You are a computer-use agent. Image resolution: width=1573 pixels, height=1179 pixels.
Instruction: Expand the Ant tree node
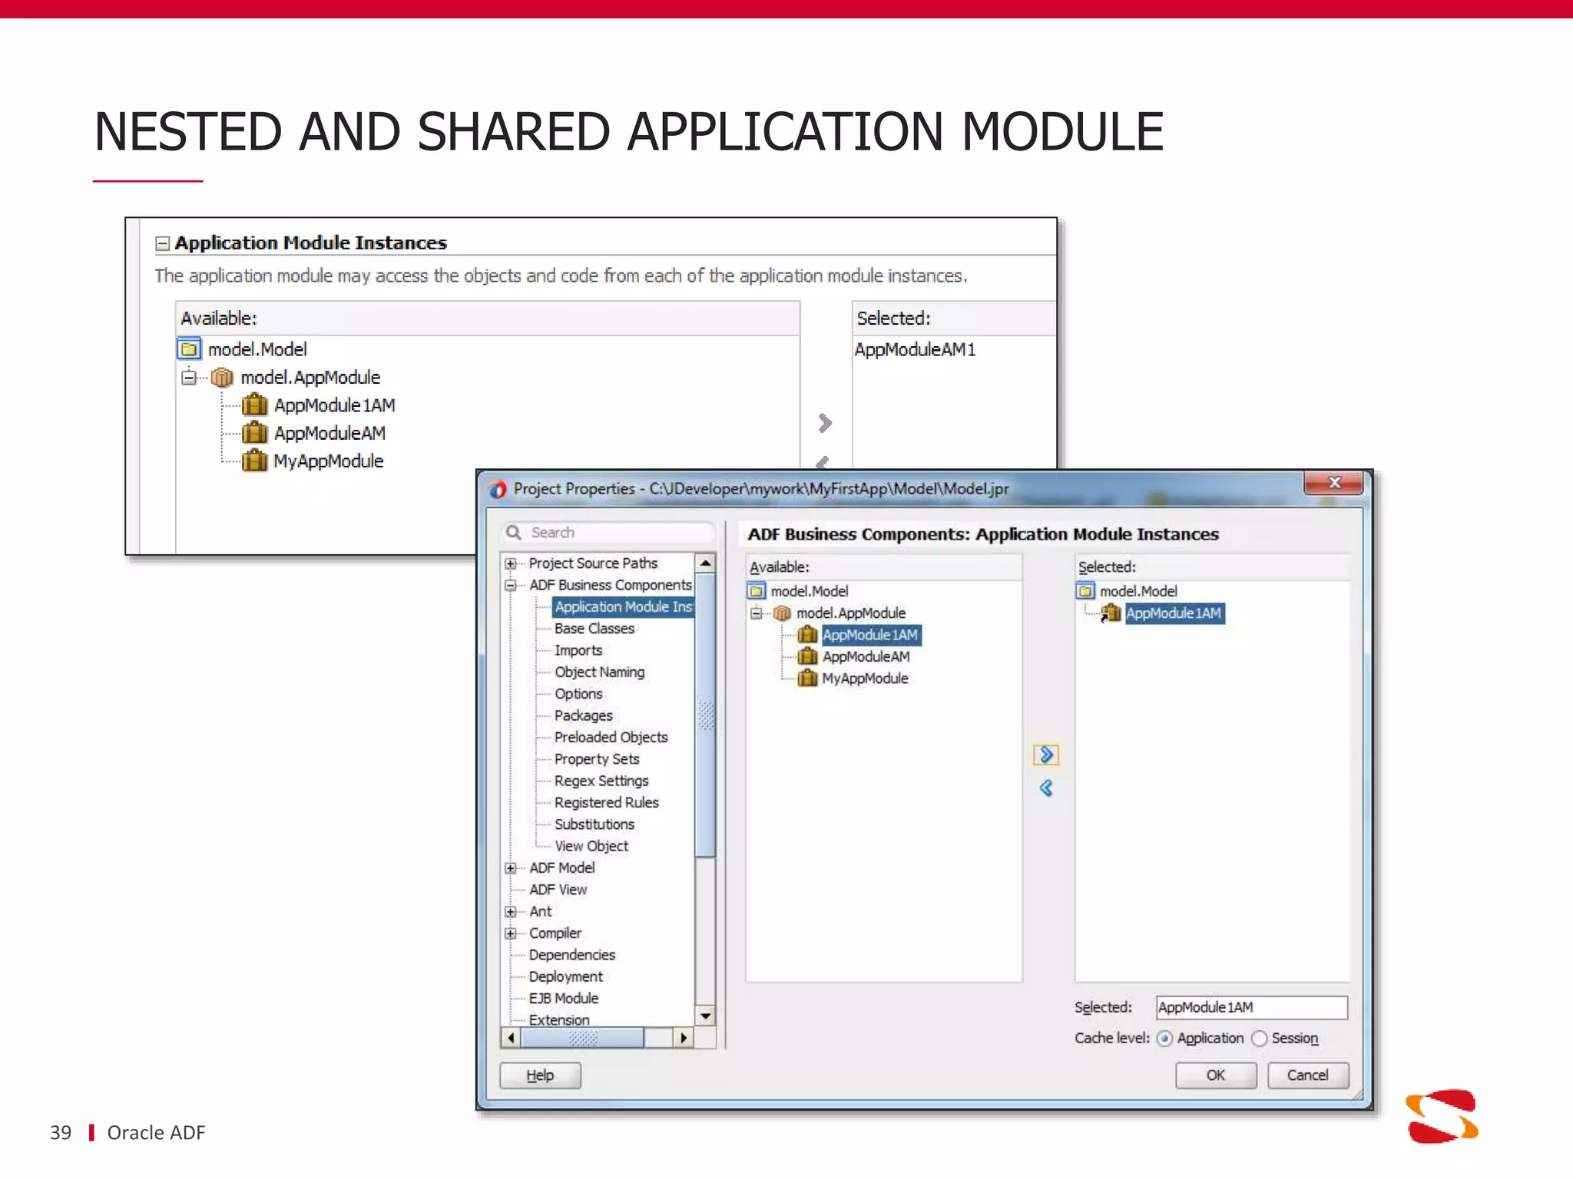[x=510, y=912]
